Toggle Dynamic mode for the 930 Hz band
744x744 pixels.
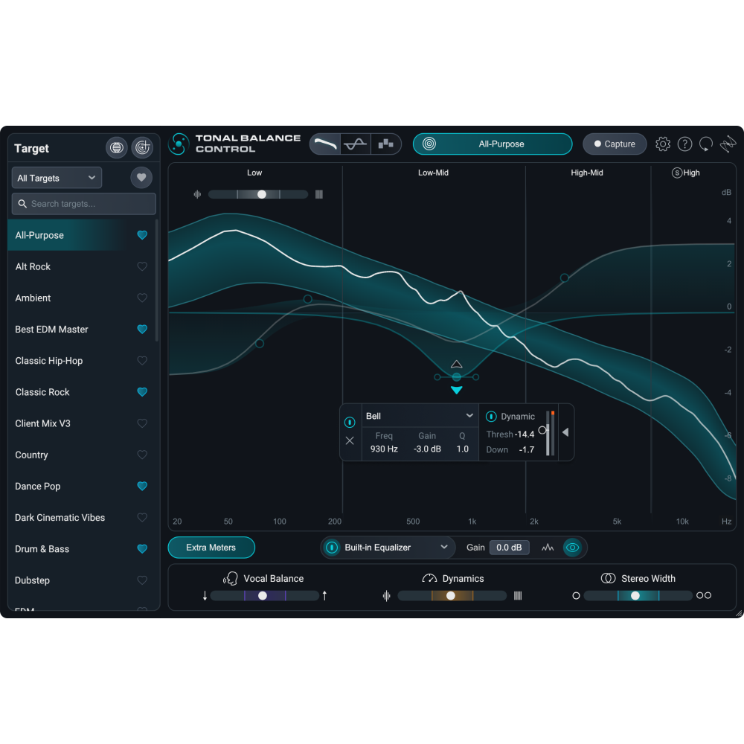(x=490, y=416)
